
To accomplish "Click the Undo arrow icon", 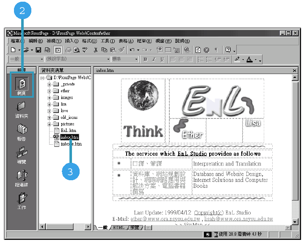I will tap(132, 50).
